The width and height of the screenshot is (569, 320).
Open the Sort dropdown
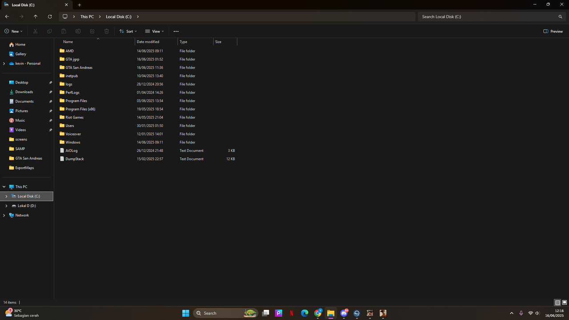(x=128, y=32)
